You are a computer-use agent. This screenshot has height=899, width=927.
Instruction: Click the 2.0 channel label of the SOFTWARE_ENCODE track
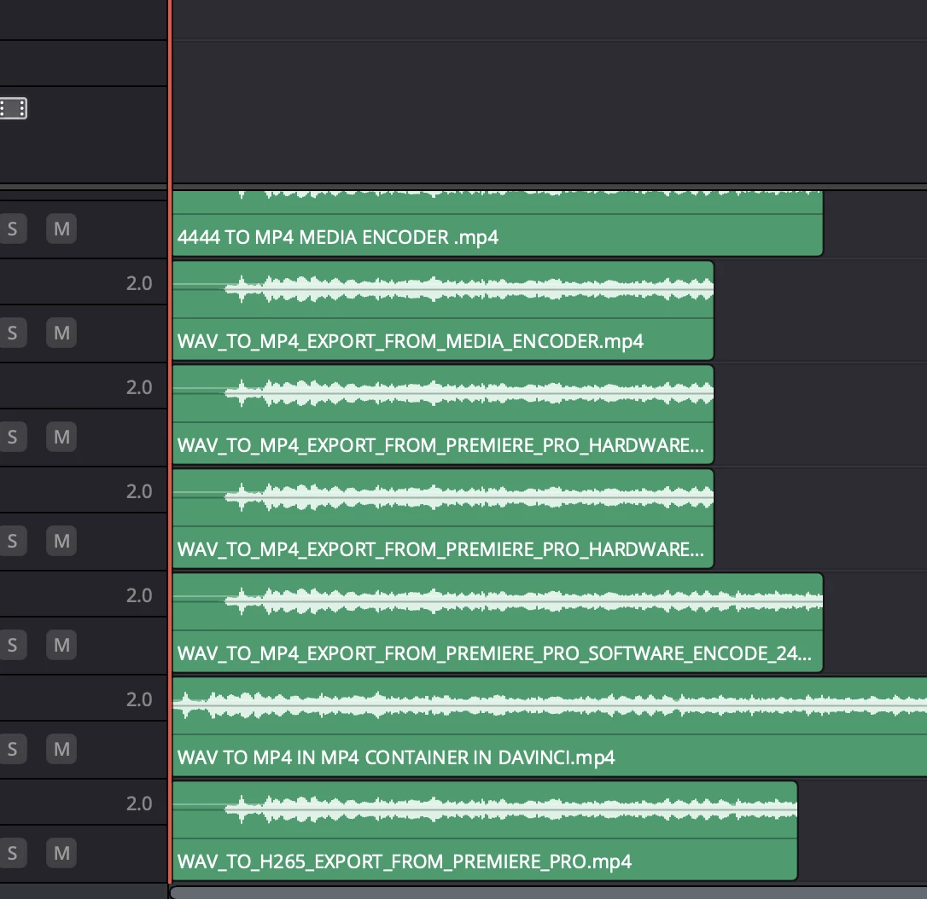[x=139, y=595]
